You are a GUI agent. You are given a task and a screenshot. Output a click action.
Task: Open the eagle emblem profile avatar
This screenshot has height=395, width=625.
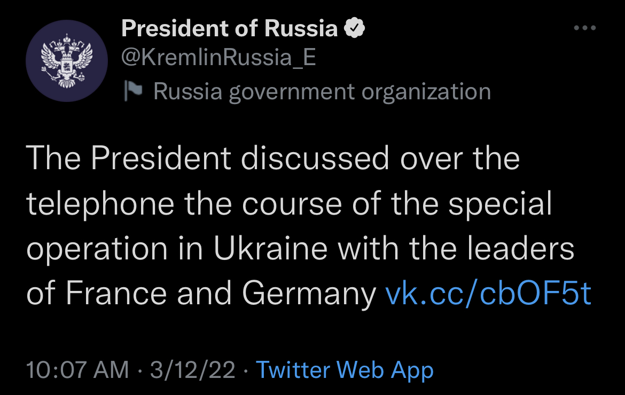coord(67,61)
